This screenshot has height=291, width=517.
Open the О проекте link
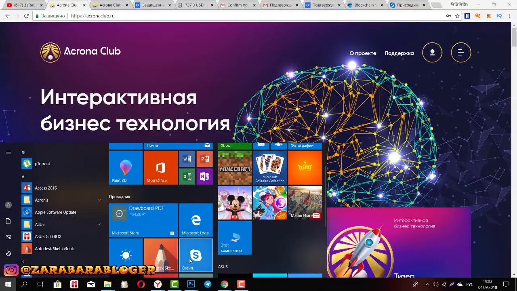point(363,53)
